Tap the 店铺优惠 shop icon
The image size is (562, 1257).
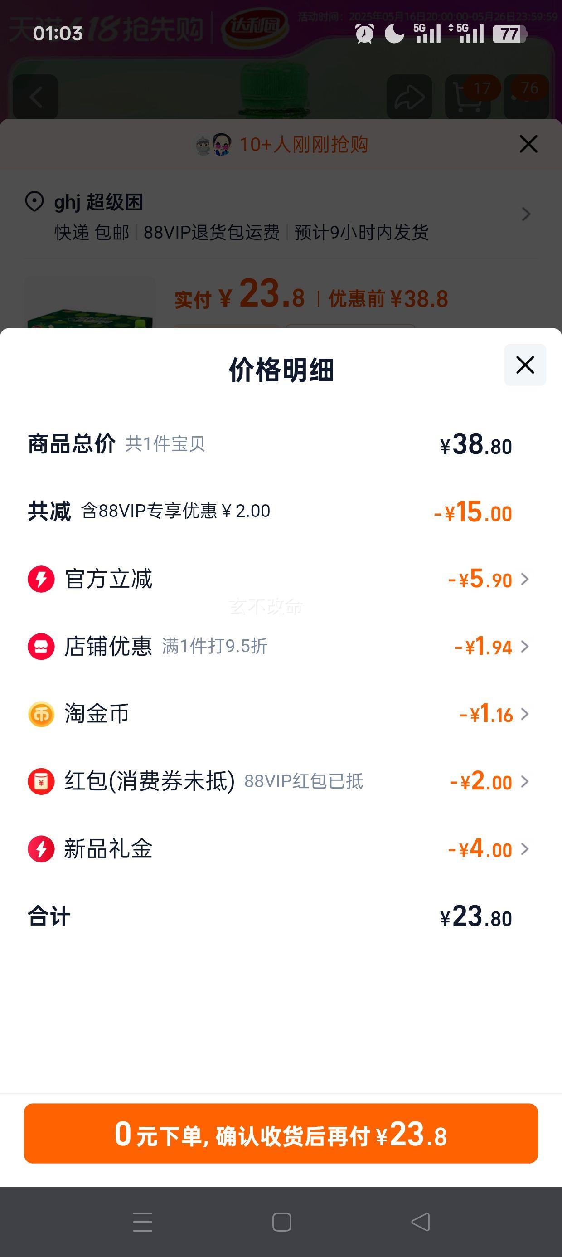coord(41,647)
